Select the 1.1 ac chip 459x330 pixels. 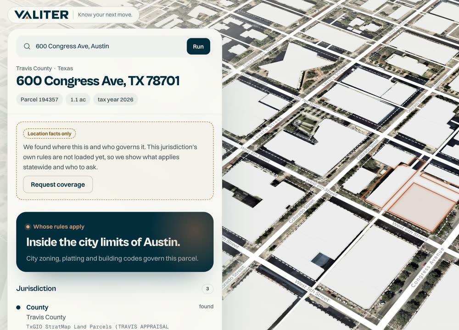(x=78, y=99)
